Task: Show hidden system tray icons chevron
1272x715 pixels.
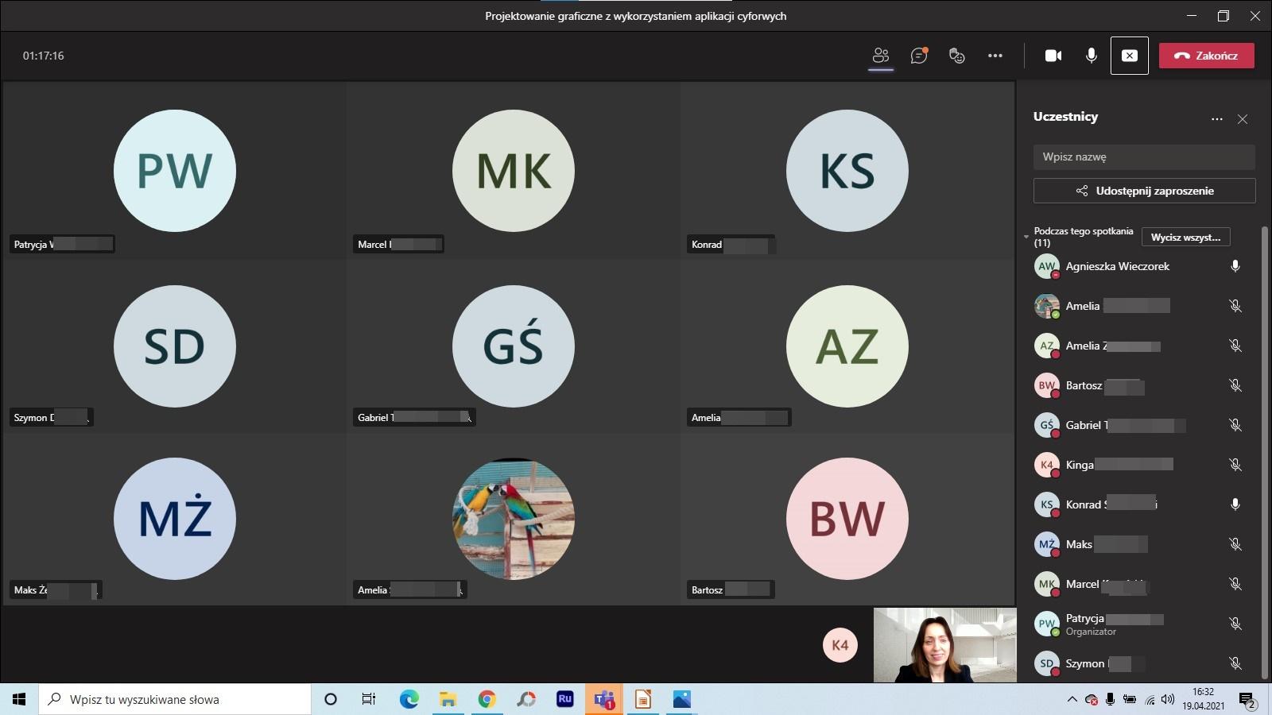Action: pyautogui.click(x=1072, y=699)
